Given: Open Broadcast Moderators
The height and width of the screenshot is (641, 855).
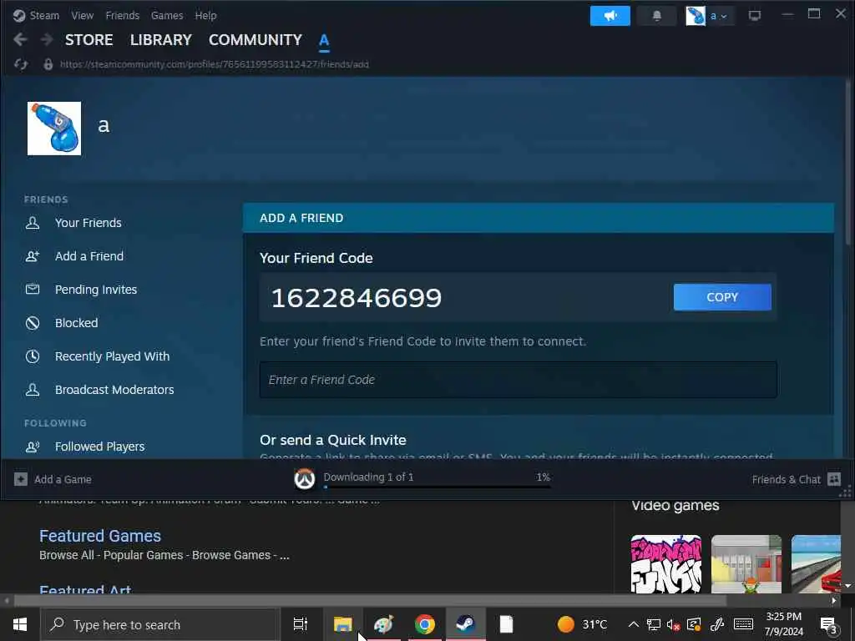Looking at the screenshot, I should 114,390.
